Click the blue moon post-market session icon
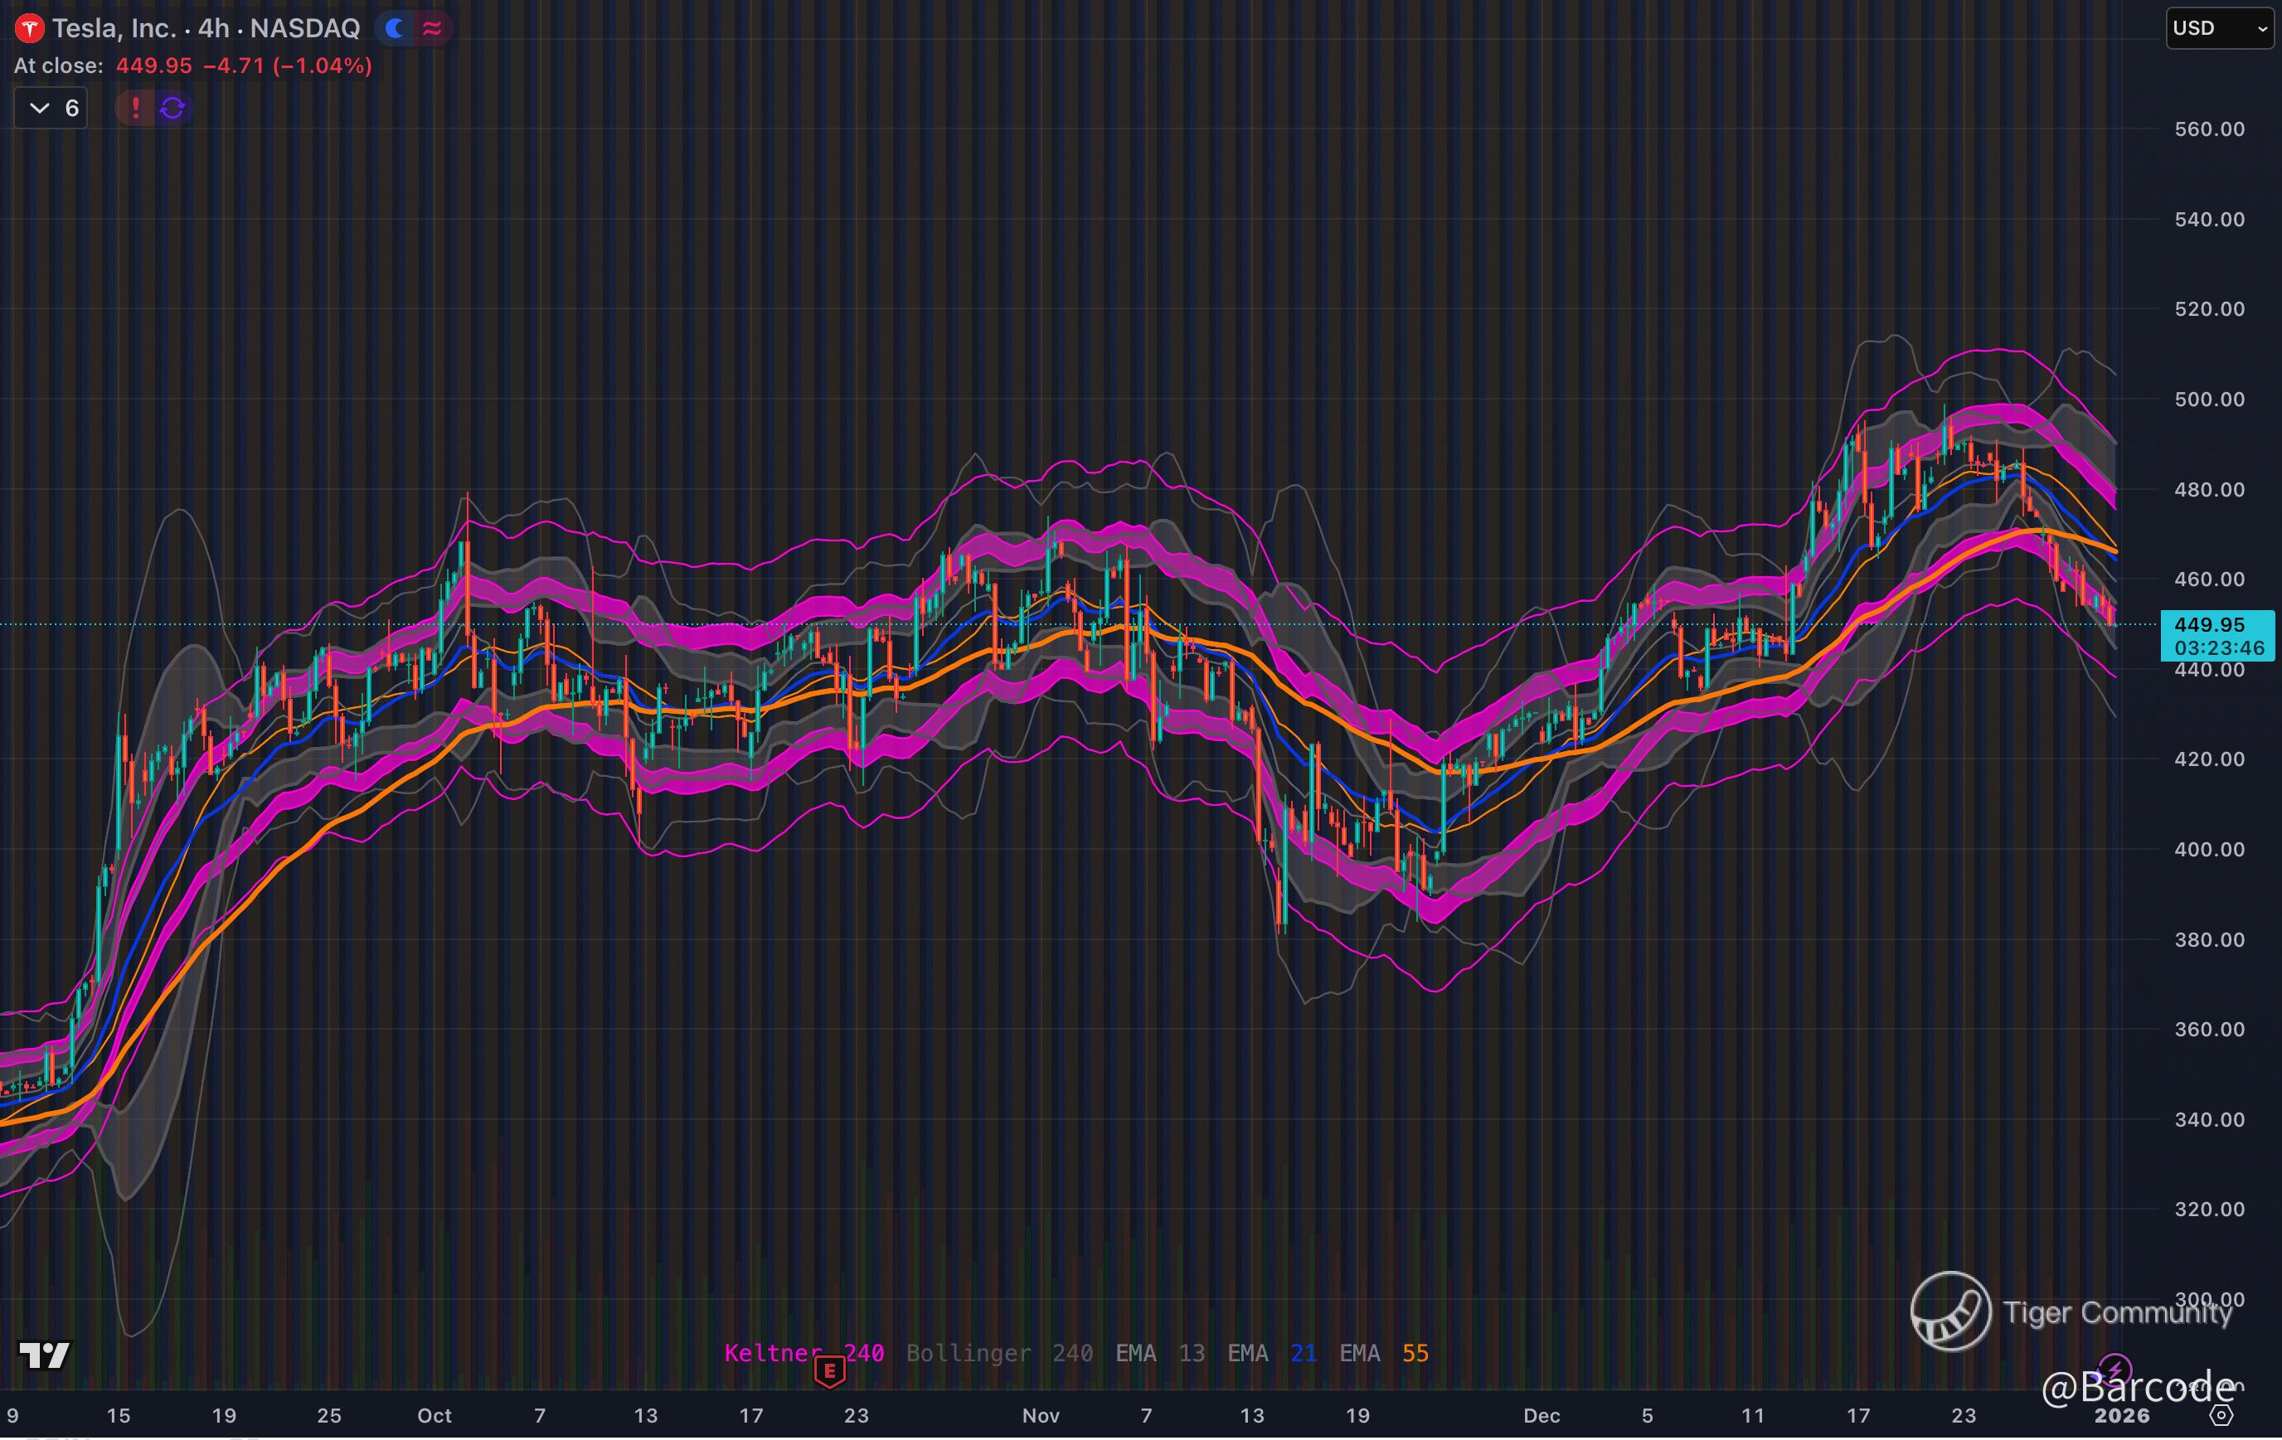The height and width of the screenshot is (1440, 2282). point(394,28)
